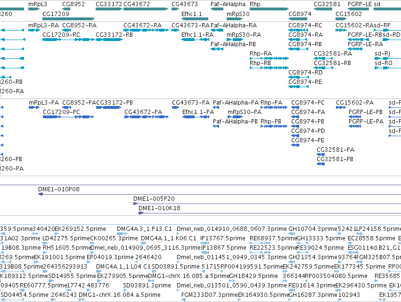Screen dimensions: 401x302
Task: Click the Efhc1.1 gene label
Action: point(192,14)
